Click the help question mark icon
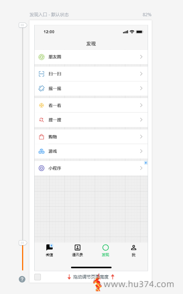 coord(22,279)
